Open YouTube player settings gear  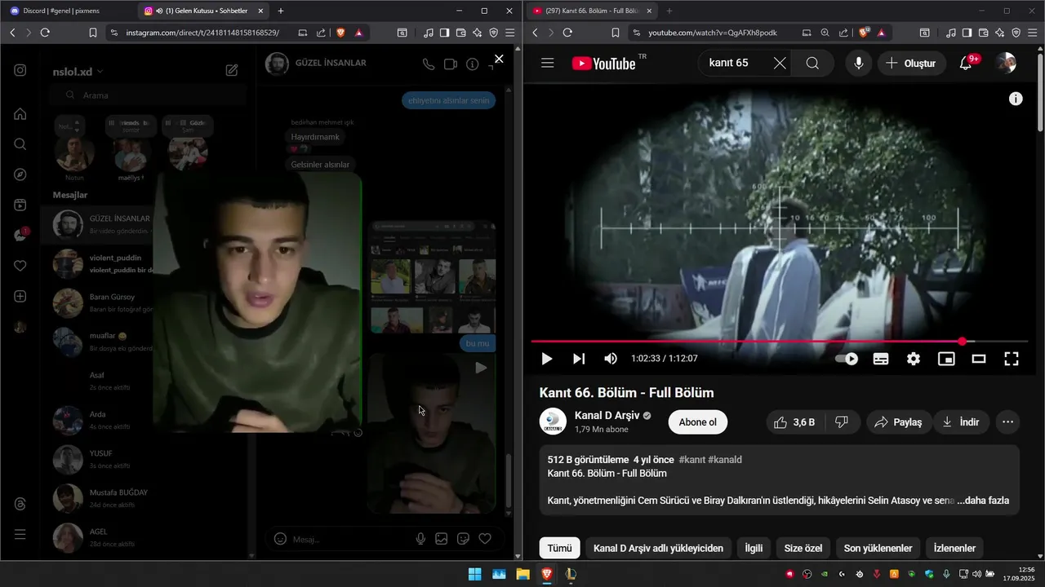click(x=914, y=359)
